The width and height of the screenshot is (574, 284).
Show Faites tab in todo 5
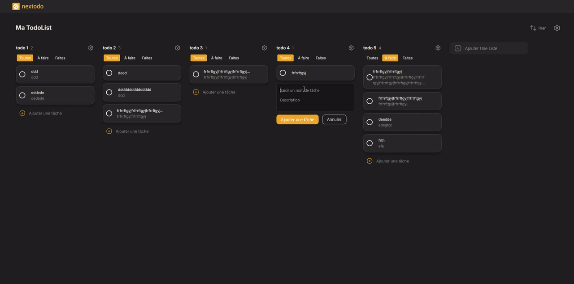pyautogui.click(x=407, y=58)
